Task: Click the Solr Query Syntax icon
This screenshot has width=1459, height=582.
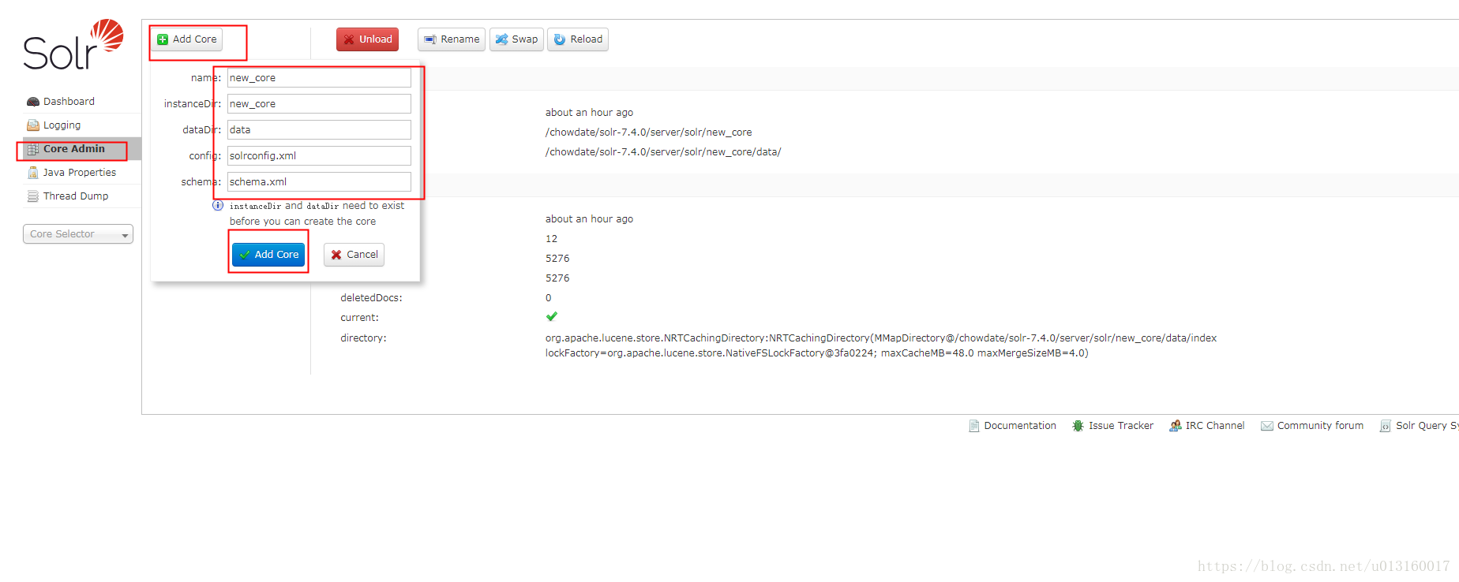Action: pyautogui.click(x=1385, y=426)
